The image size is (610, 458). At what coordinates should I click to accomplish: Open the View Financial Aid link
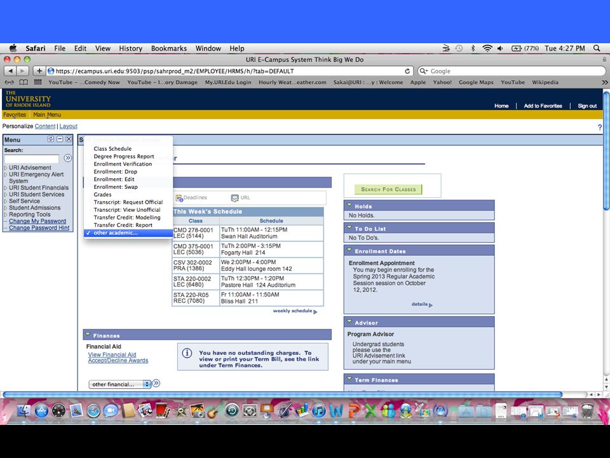tap(112, 354)
